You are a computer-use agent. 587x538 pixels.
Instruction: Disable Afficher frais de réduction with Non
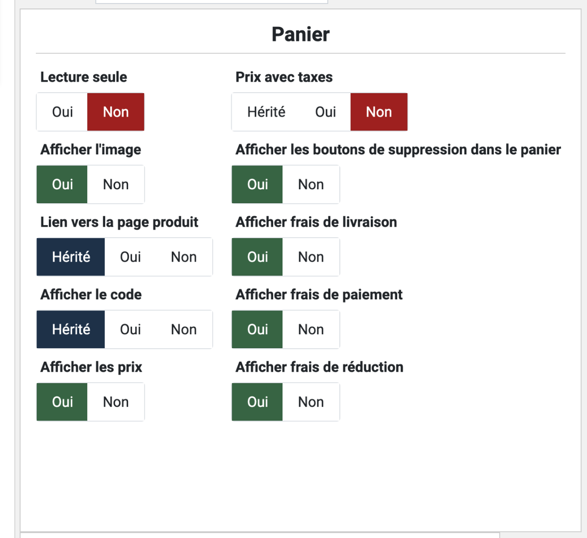(x=311, y=402)
